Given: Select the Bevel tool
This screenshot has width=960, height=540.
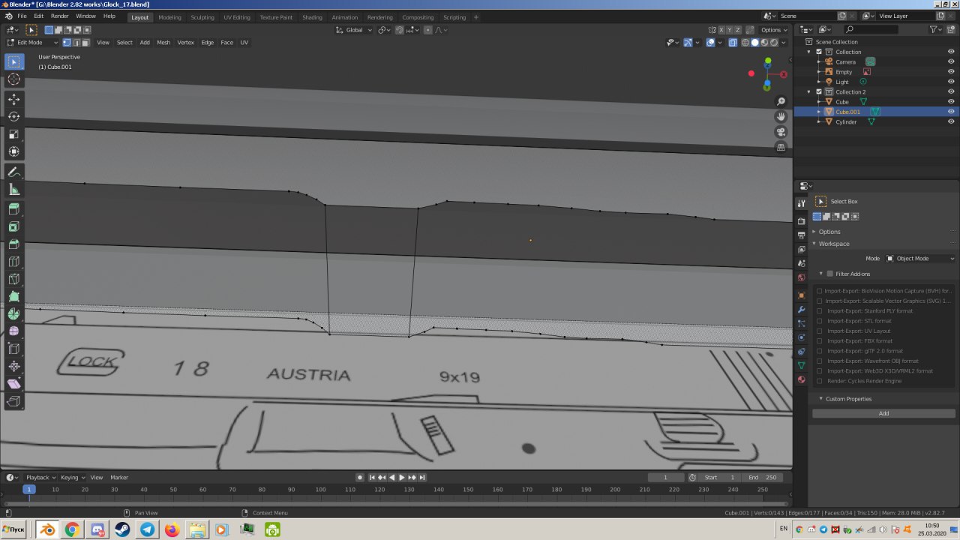Looking at the screenshot, I should pos(13,244).
